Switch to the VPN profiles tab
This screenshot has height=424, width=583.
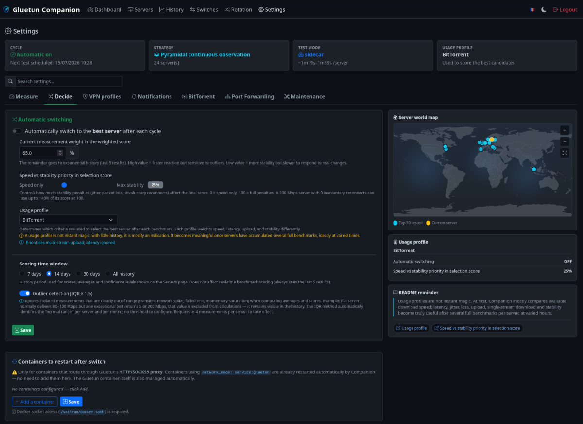click(102, 96)
